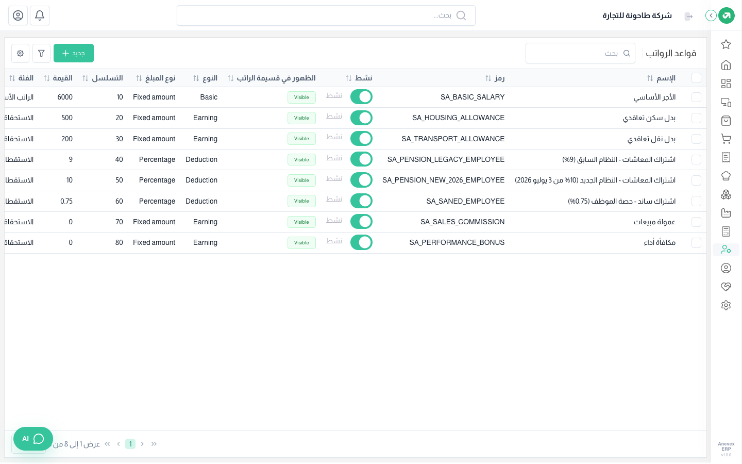Screen dimensions: 742x464
Task: Open the shopping bag icon in sidebar
Action: [x=726, y=121]
